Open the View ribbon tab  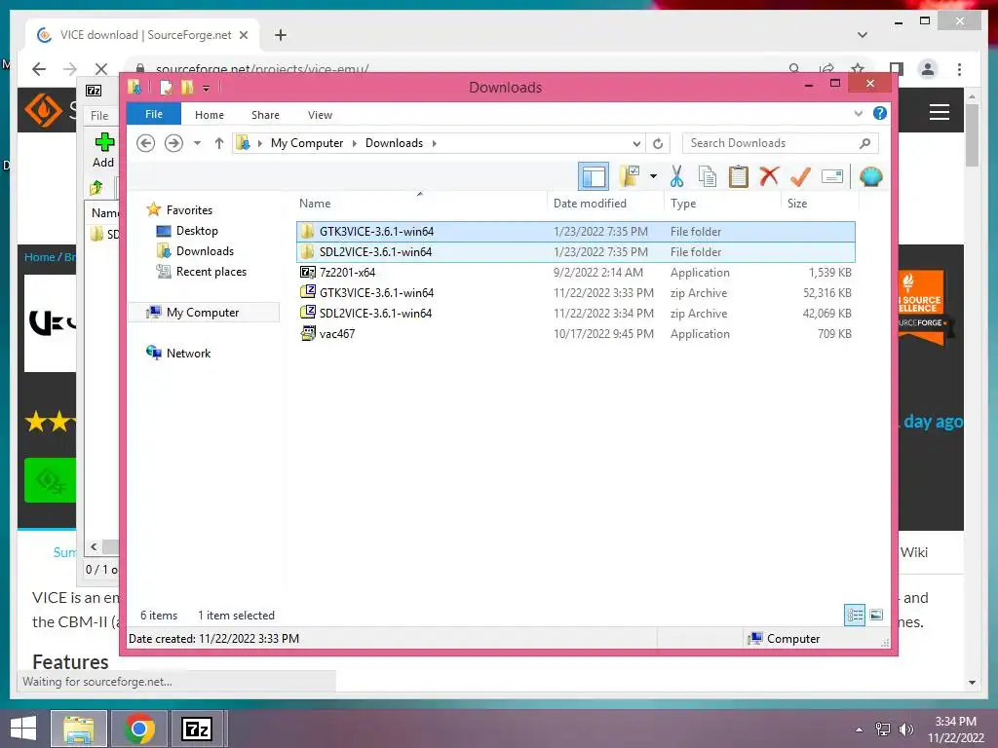(x=320, y=115)
